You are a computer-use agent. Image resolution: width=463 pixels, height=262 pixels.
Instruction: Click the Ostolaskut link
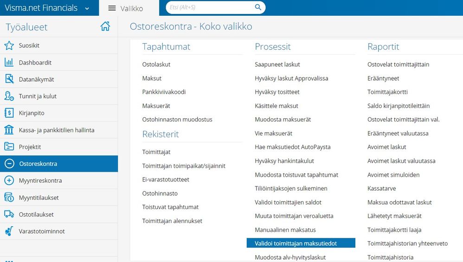[x=156, y=64]
